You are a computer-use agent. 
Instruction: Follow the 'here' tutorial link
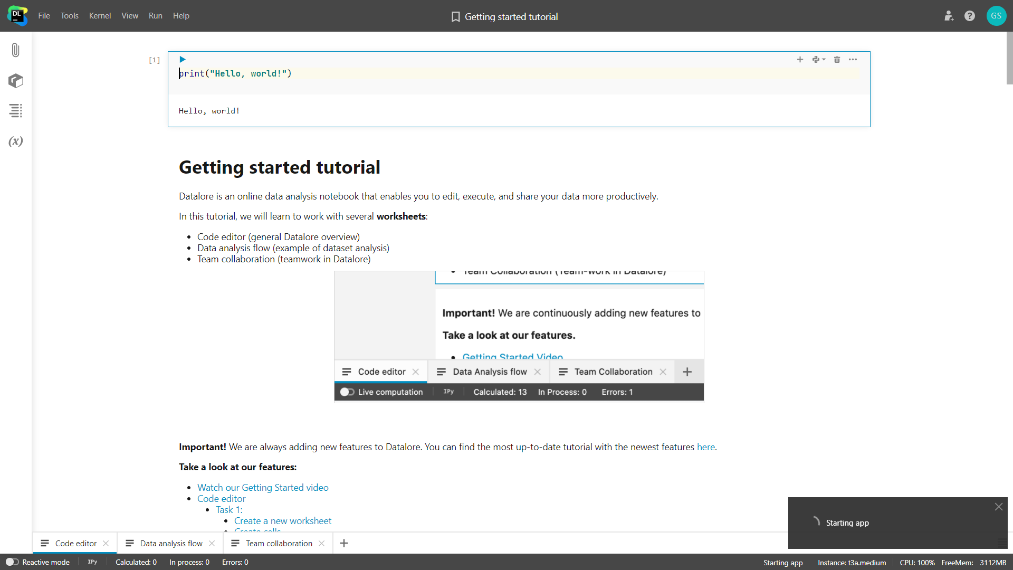[x=706, y=447]
